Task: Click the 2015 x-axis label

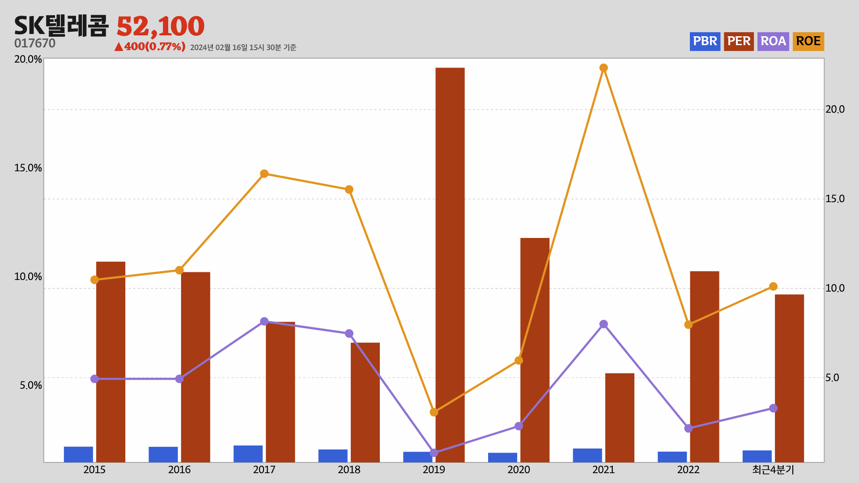Action: pyautogui.click(x=94, y=470)
